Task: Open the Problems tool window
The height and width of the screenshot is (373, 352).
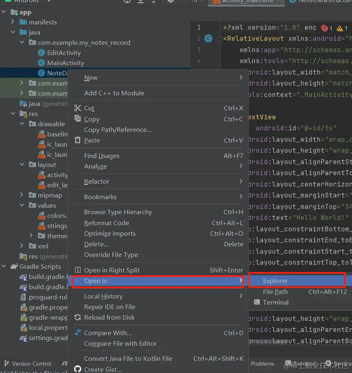Action: click(x=262, y=364)
